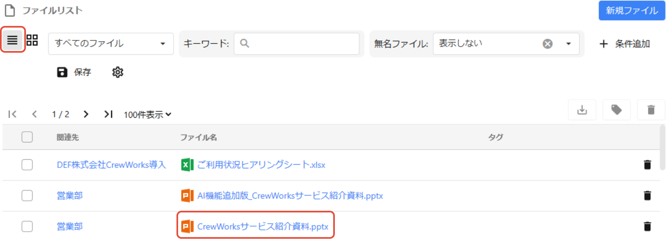The height and width of the screenshot is (240, 666).
Task: Open CrewWorksサービス紹介資料.pptx file link
Action: click(262, 226)
